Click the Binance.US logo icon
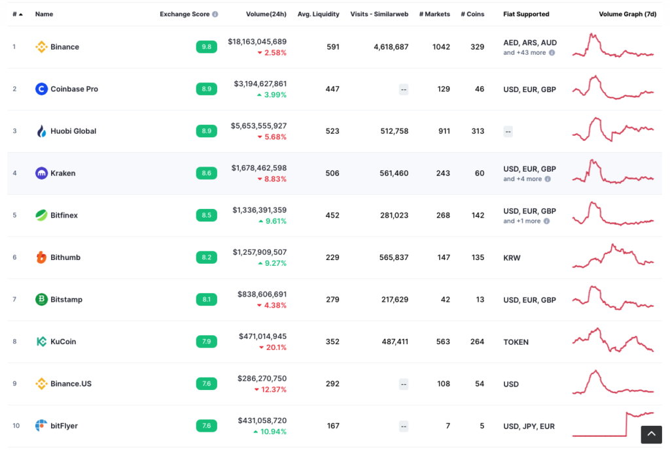Image resolution: width=670 pixels, height=450 pixels. pos(41,384)
